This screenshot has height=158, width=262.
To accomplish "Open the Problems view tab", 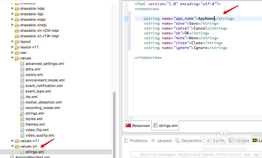I will 135,140.
